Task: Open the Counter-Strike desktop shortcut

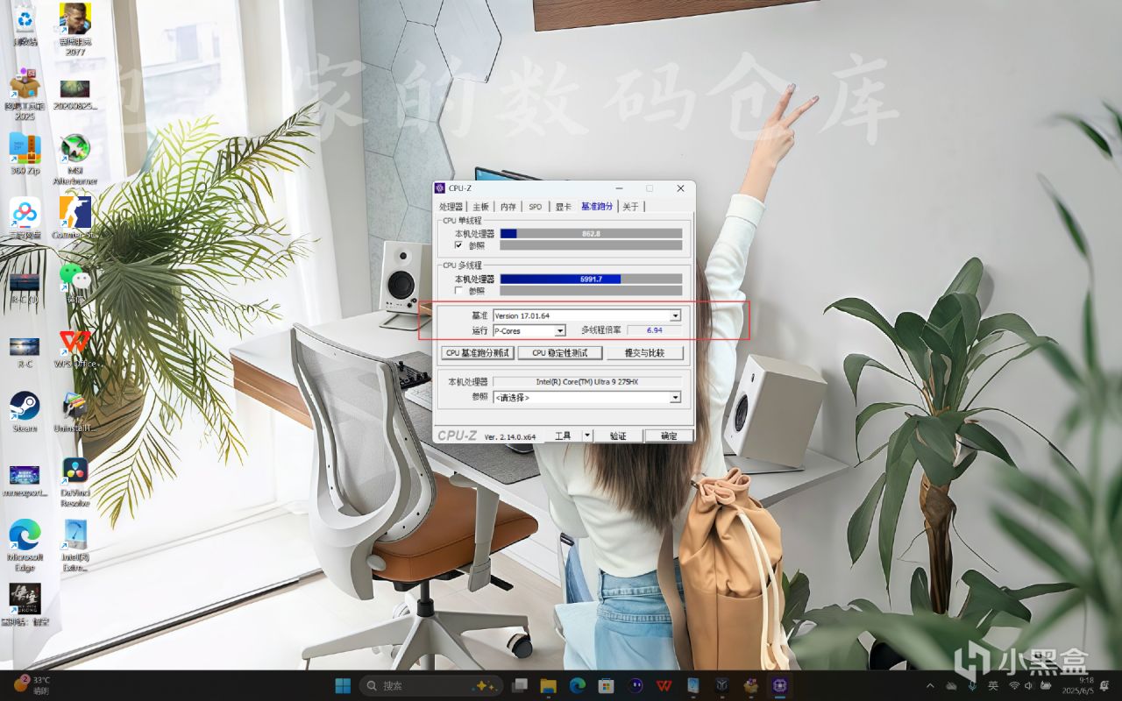Action: tap(75, 217)
